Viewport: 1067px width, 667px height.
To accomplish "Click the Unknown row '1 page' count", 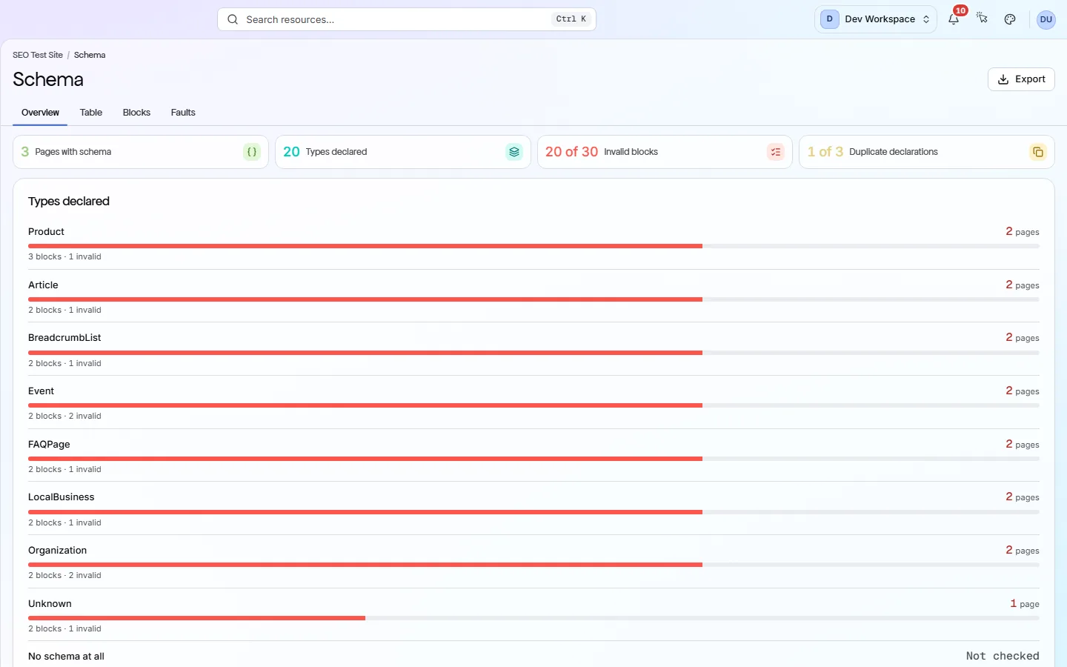I will pyautogui.click(x=1025, y=604).
